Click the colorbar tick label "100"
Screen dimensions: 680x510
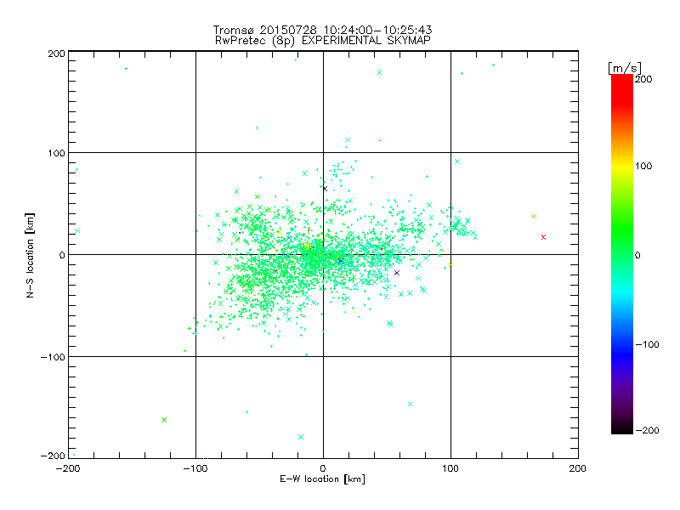pos(643,166)
